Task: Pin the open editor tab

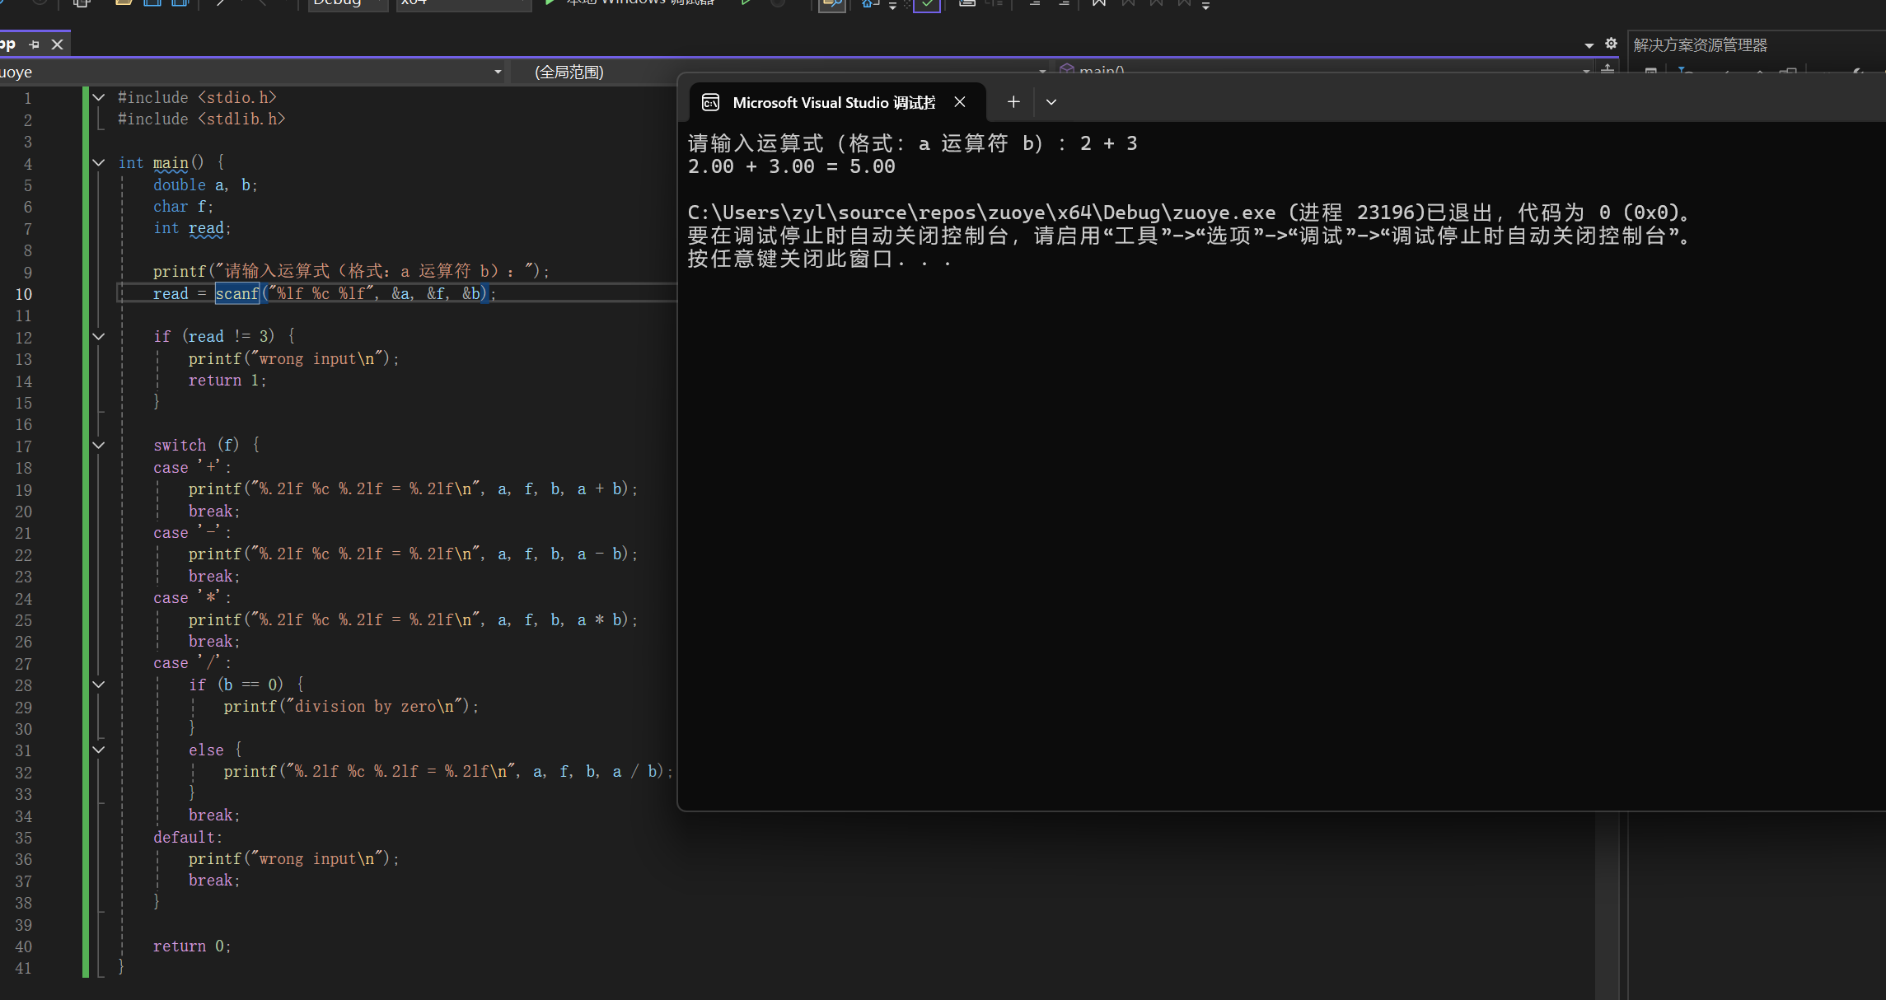Action: (x=34, y=44)
